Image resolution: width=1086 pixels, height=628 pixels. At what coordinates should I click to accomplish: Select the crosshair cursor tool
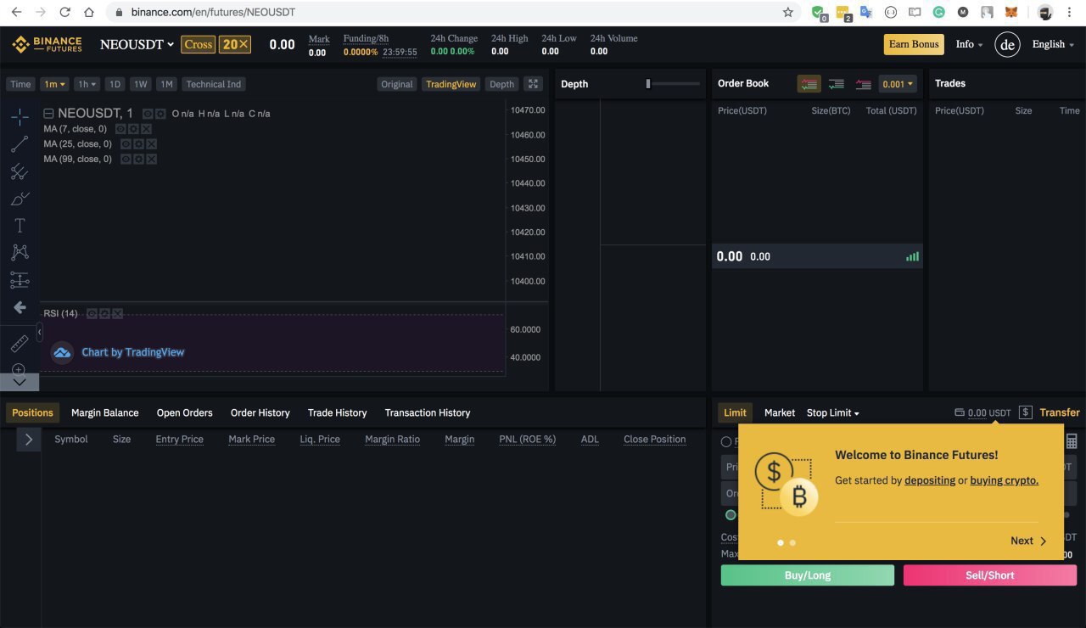[20, 117]
